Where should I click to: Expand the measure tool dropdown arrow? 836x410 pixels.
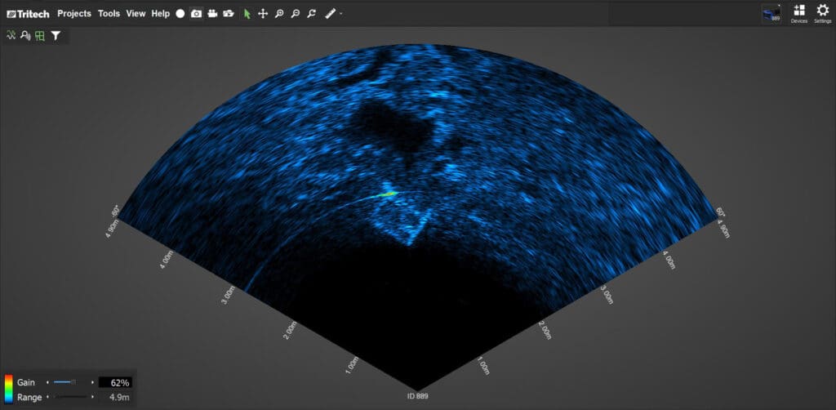341,14
